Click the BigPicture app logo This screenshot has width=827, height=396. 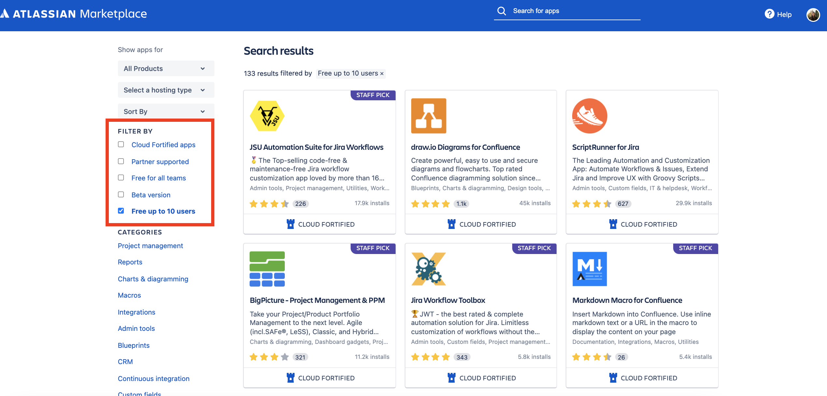point(267,269)
